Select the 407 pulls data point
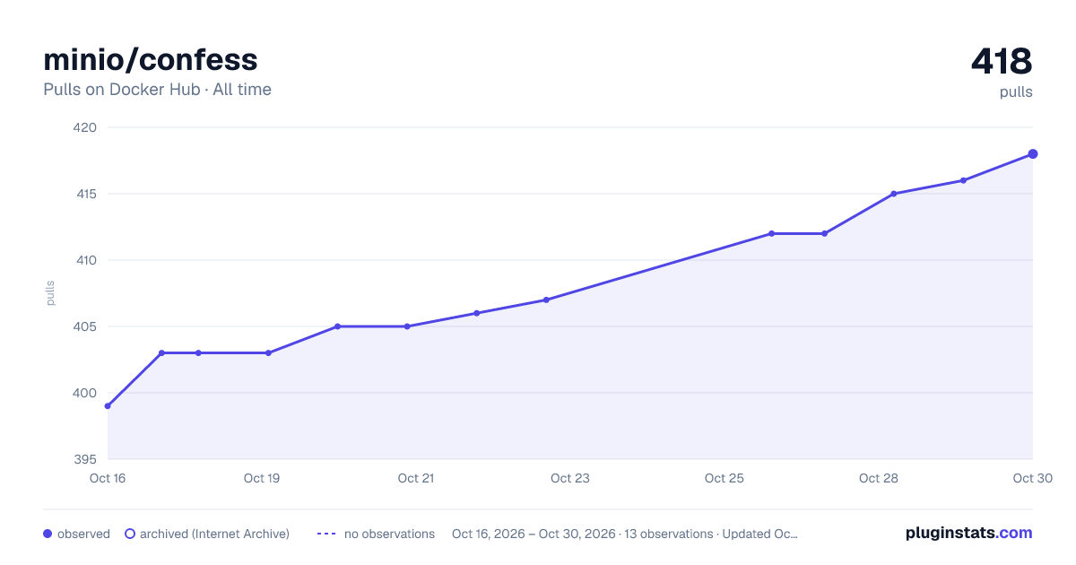1076x565 pixels. [x=546, y=300]
